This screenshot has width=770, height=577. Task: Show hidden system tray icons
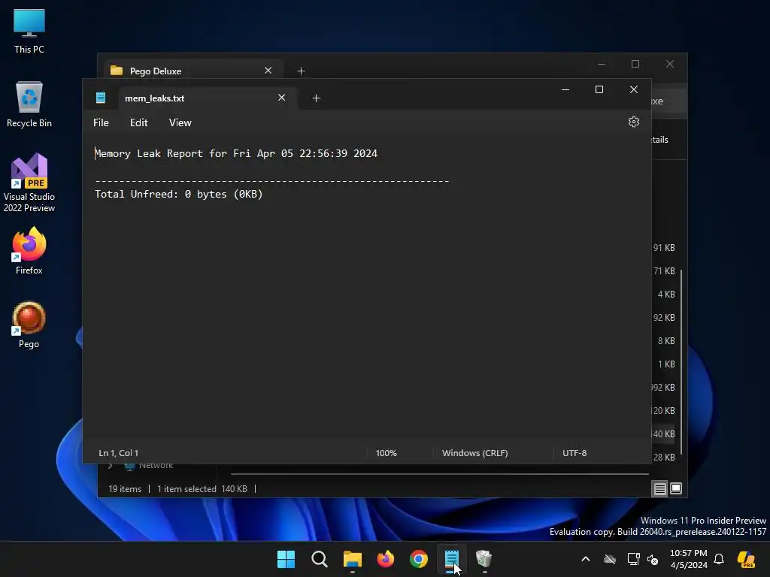point(585,559)
